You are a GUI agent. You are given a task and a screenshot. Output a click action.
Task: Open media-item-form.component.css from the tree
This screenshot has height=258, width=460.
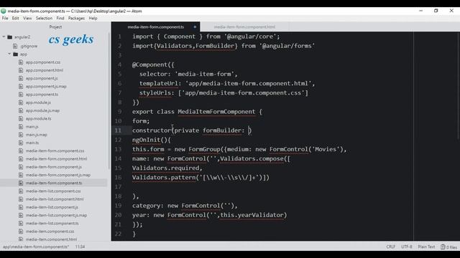pyautogui.click(x=55, y=150)
